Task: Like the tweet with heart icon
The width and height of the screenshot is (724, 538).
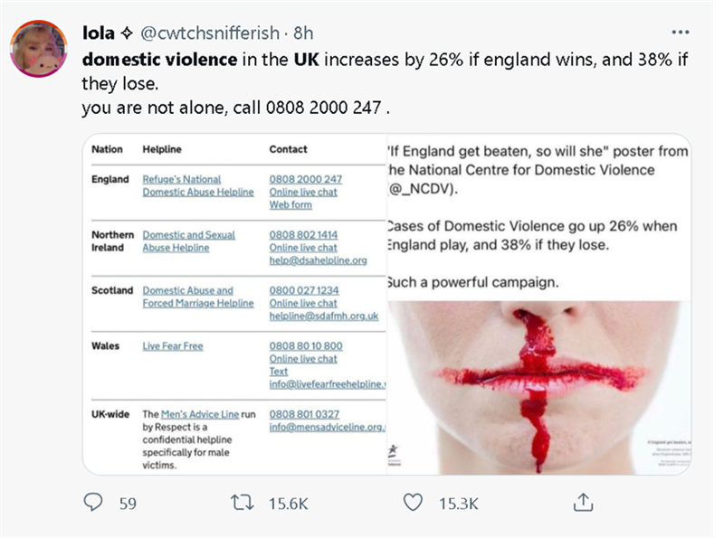Action: 413,503
